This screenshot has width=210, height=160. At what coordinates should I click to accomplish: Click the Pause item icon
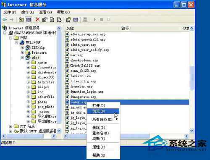108,19
